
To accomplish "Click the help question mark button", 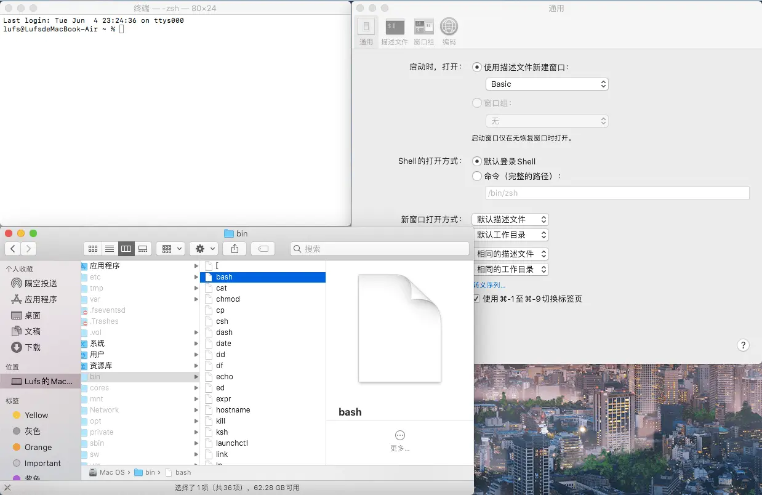I will click(743, 345).
